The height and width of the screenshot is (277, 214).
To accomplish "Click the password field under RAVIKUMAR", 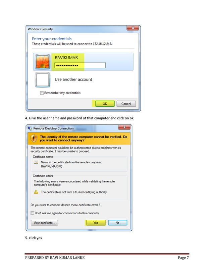I will coord(80,65).
